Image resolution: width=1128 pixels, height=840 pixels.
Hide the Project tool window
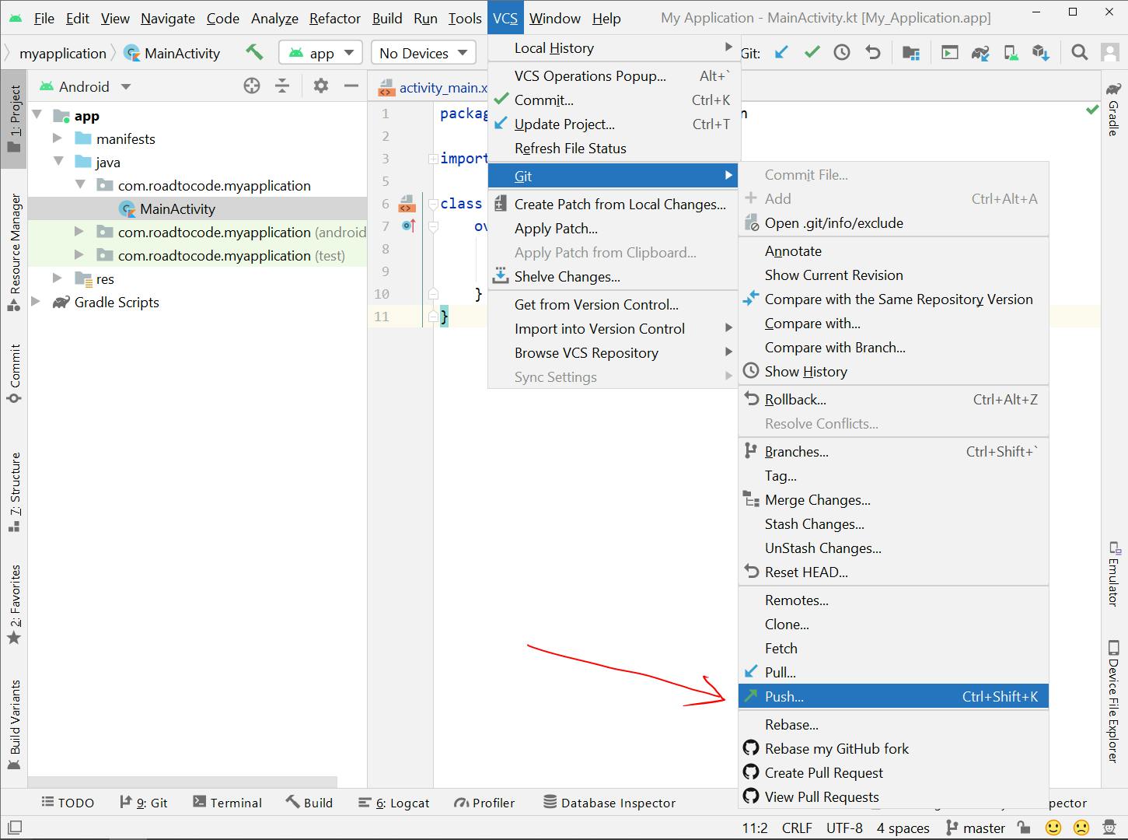pyautogui.click(x=351, y=86)
